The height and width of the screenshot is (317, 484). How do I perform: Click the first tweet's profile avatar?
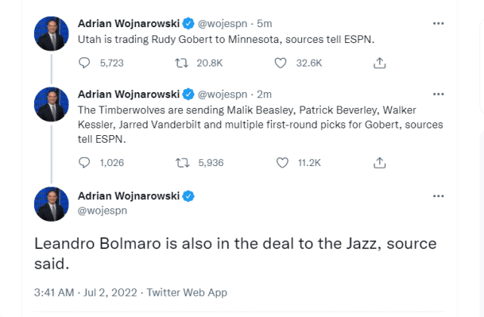(51, 33)
